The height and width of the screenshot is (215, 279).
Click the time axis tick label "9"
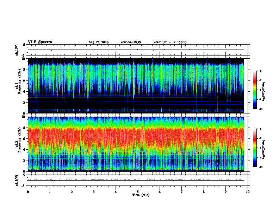click(225, 192)
